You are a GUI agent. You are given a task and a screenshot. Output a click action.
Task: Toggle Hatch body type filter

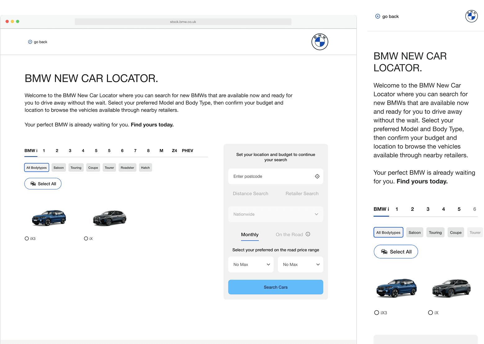[x=145, y=168]
